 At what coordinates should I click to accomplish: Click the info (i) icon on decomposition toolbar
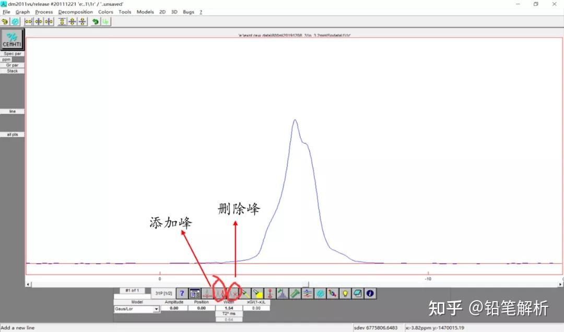coord(369,293)
